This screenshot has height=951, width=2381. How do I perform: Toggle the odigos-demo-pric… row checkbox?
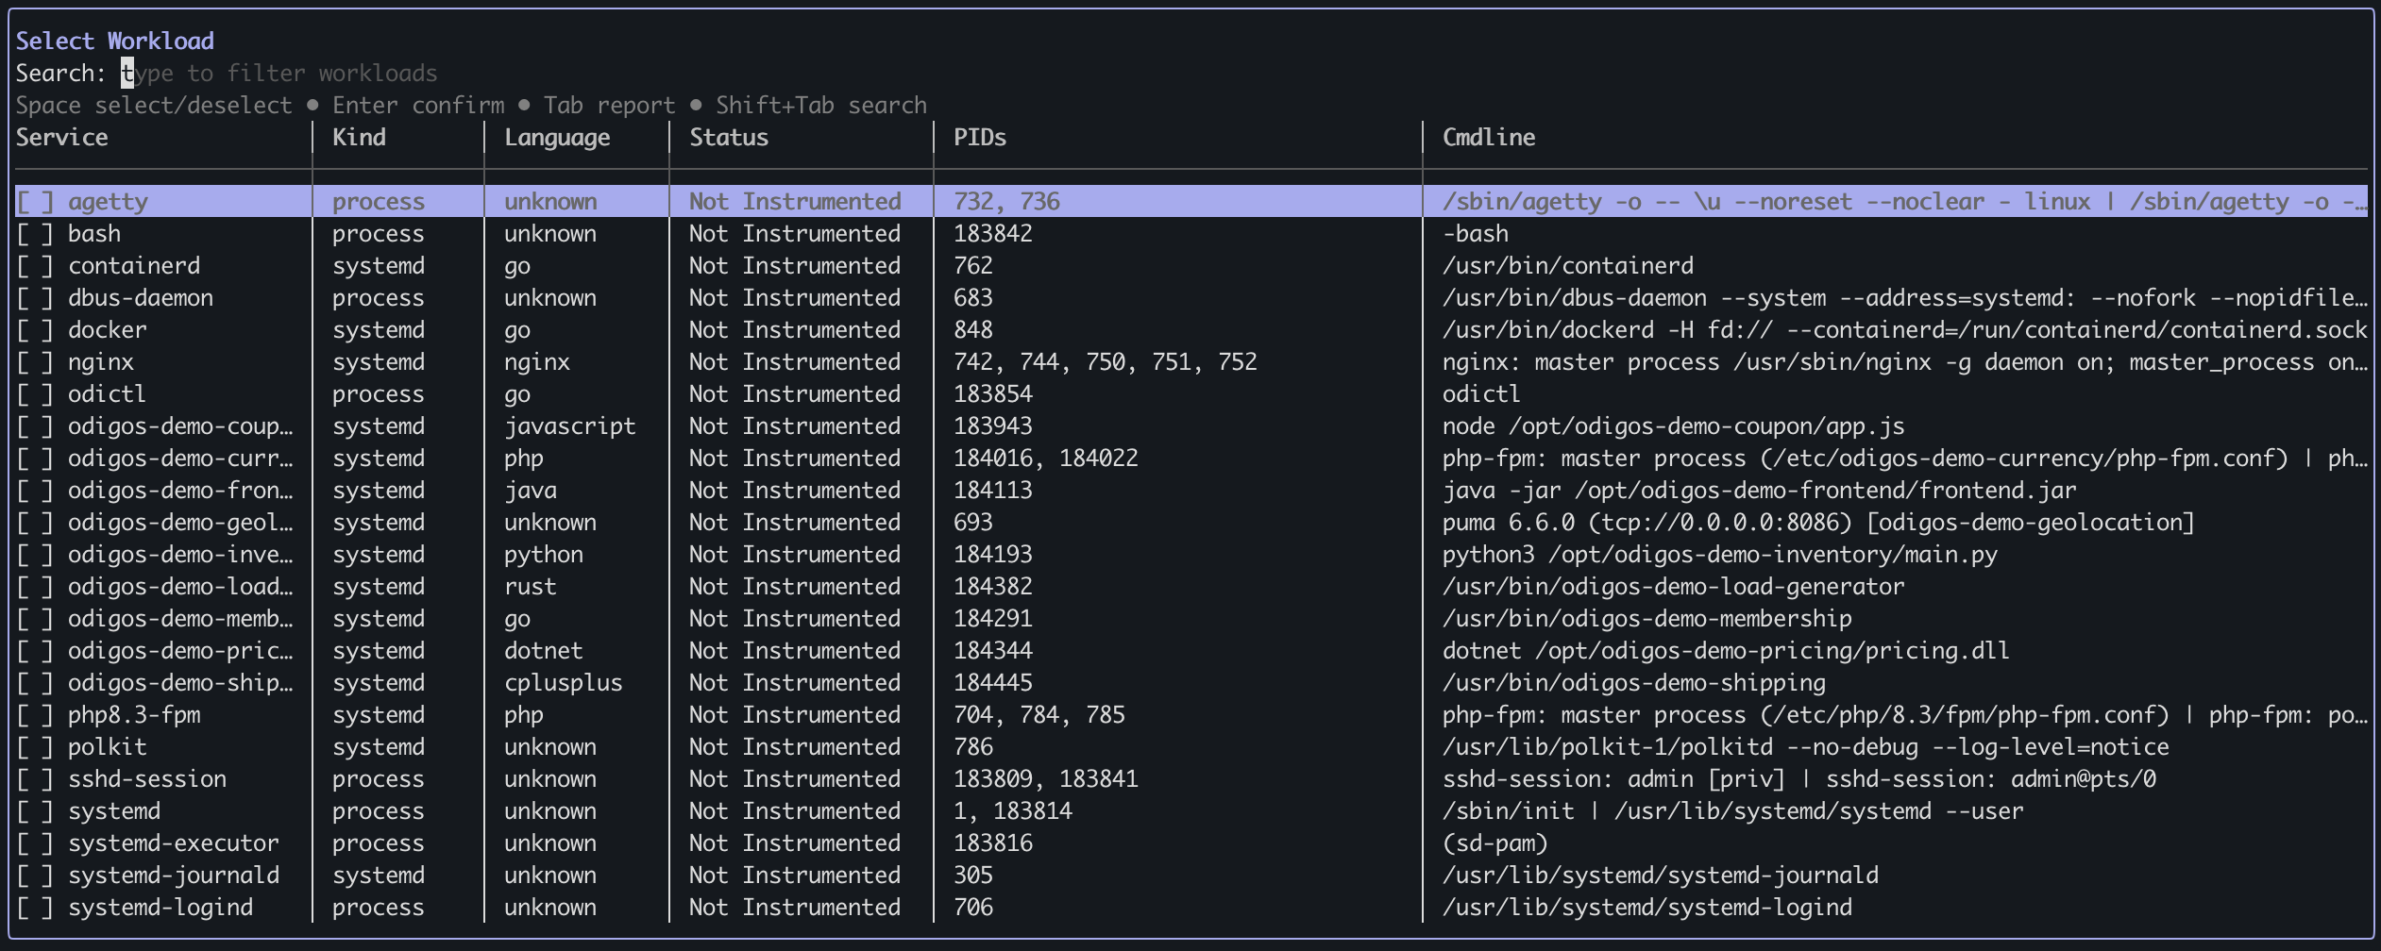pos(35,650)
